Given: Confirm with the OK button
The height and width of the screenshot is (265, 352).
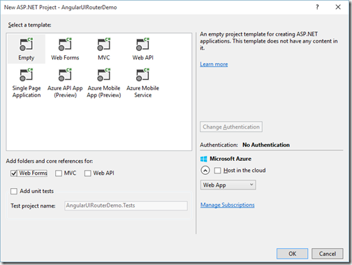Looking at the screenshot, I should point(293,254).
